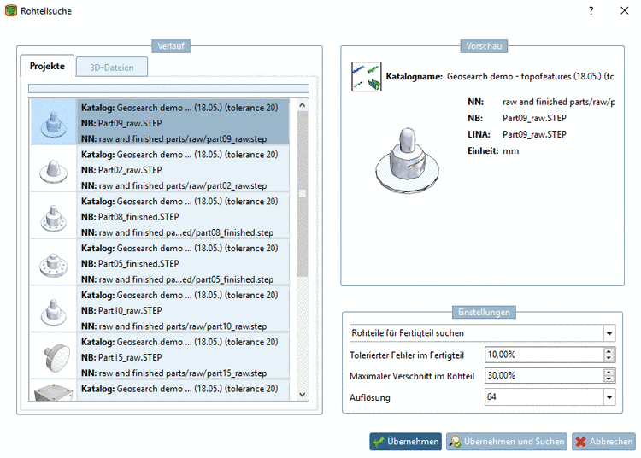Click the large 3D preview of Part09_raw
Image resolution: width=641 pixels, height=458 pixels.
(407, 160)
